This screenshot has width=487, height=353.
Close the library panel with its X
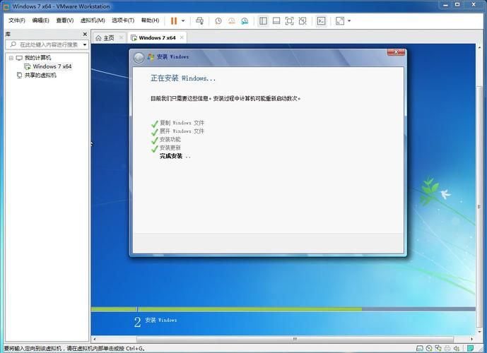[x=85, y=34]
